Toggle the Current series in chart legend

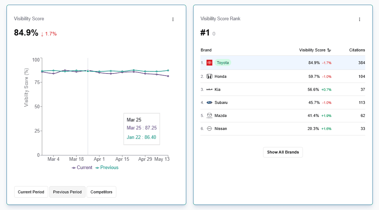click(x=82, y=168)
